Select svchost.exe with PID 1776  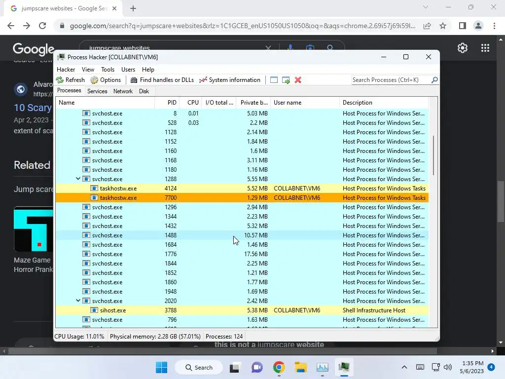coord(242,254)
